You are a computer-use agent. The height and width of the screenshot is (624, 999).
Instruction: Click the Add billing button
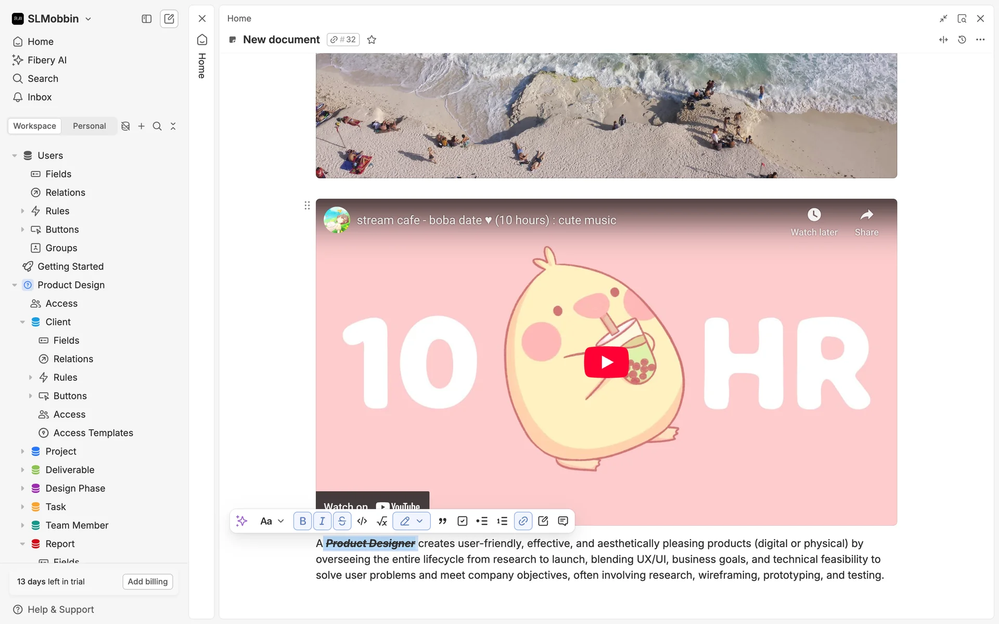148,581
